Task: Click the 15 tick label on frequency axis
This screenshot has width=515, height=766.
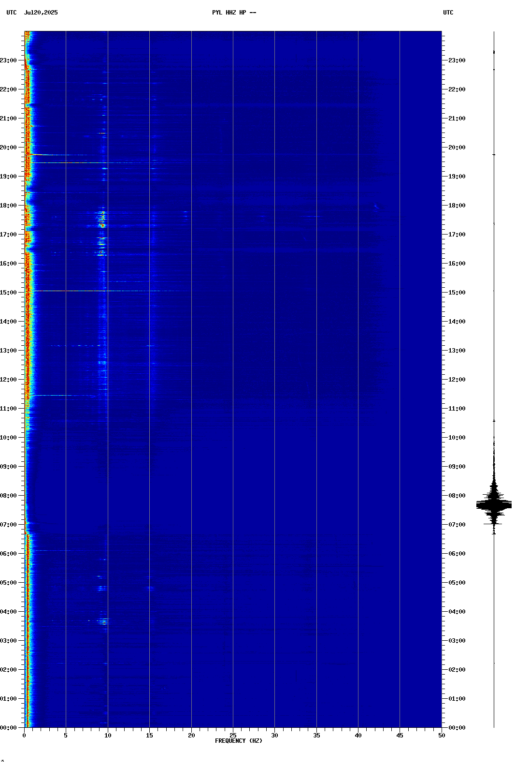Action: pyautogui.click(x=149, y=736)
